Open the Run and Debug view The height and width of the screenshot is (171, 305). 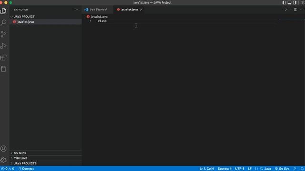tap(3, 46)
